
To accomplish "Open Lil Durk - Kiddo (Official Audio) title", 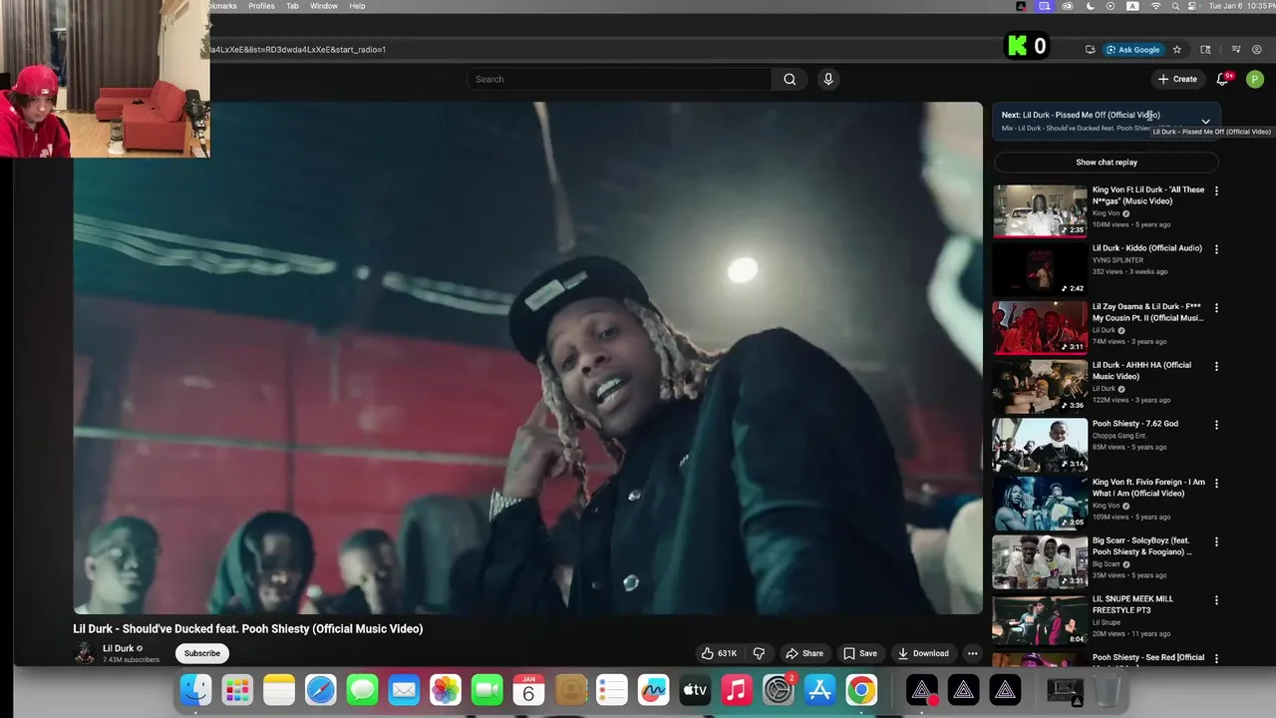I will point(1147,248).
